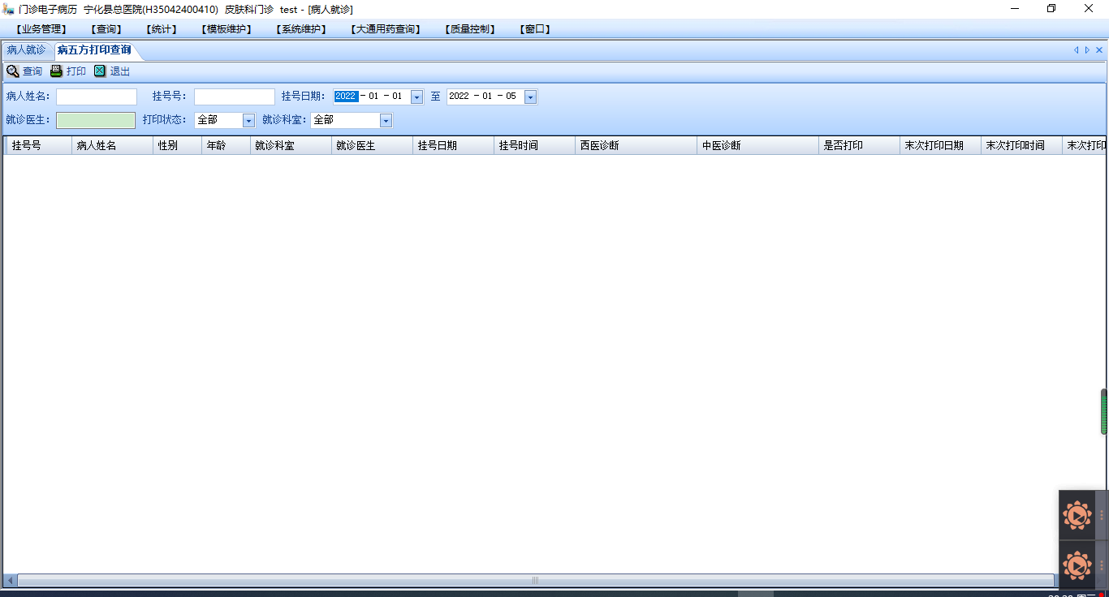
Task: Open the 业务管理 menu
Action: coord(41,29)
